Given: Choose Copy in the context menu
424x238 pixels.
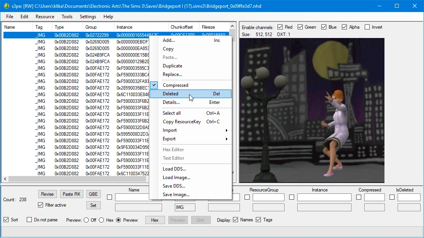Looking at the screenshot, I should coord(191,49).
